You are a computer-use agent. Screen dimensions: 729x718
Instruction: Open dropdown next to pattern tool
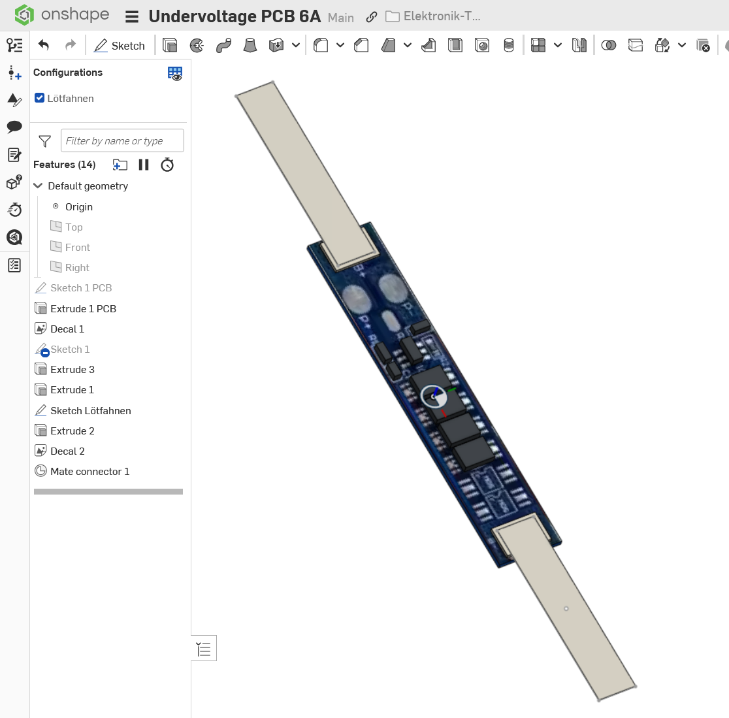[x=558, y=46]
